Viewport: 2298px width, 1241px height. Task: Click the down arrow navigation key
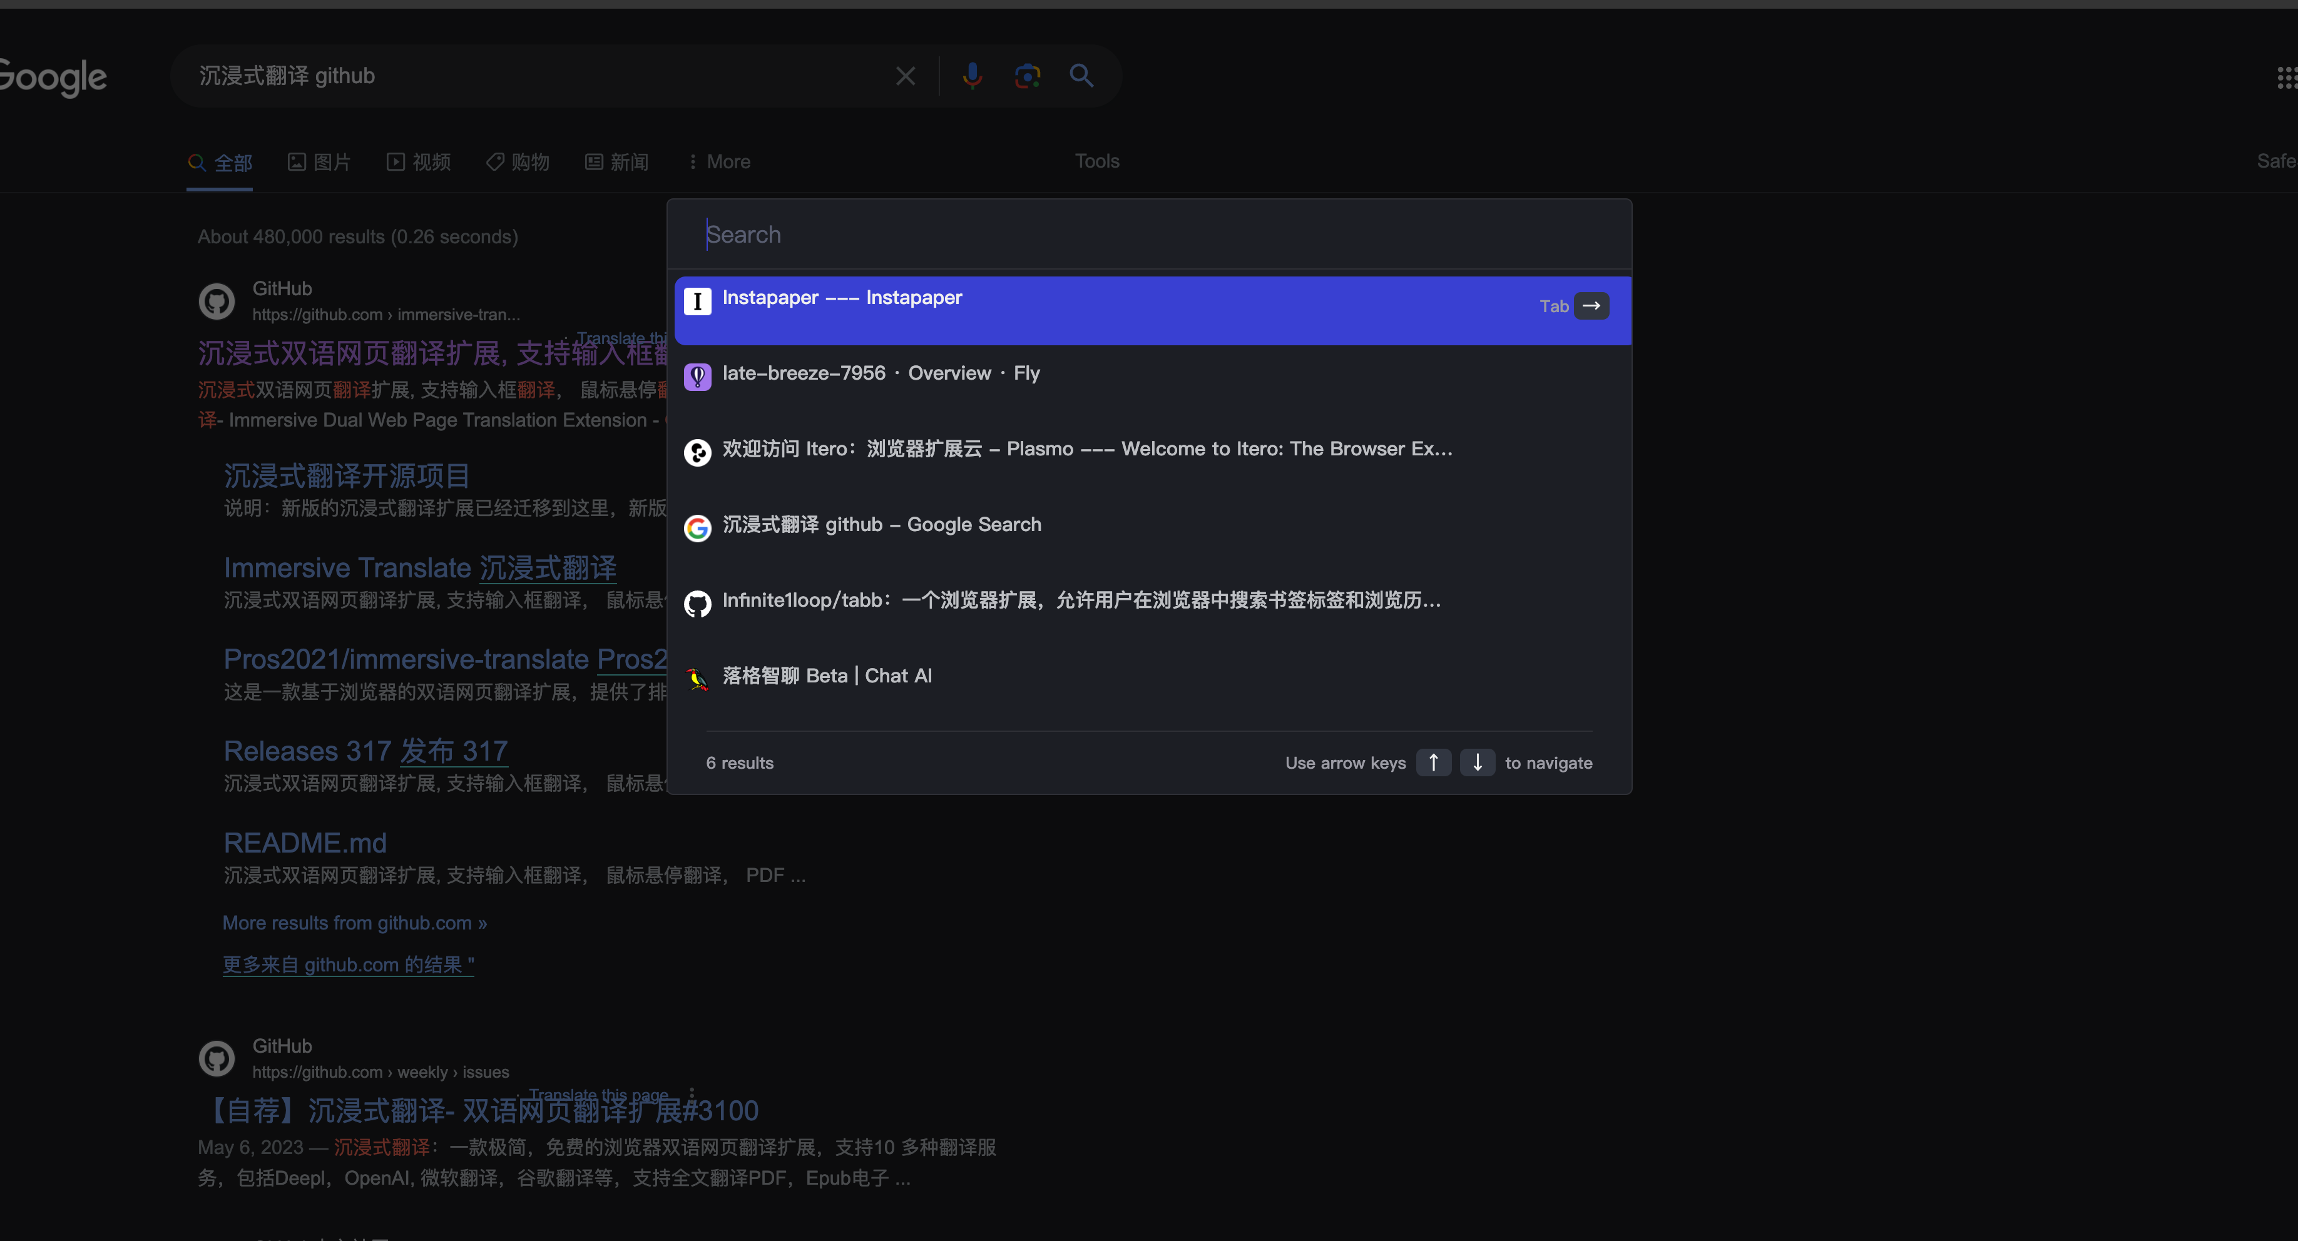tap(1478, 762)
